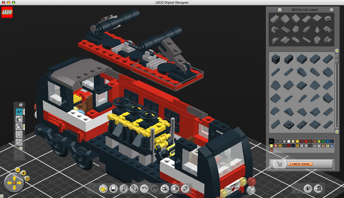Toggle visibility with the eye icon

(308, 189)
